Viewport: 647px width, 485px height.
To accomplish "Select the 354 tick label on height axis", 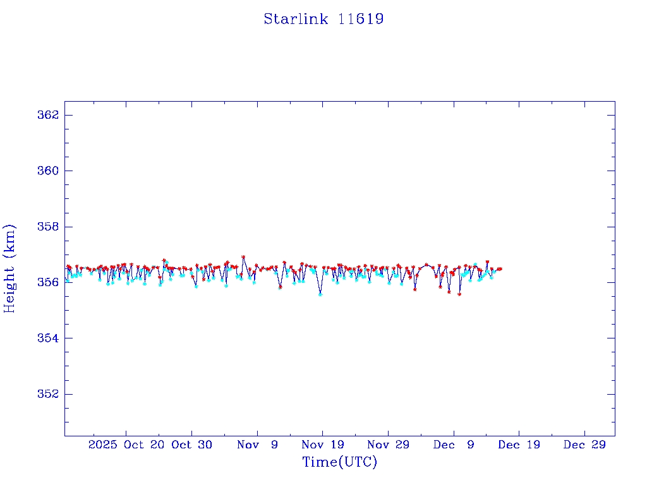I will [48, 338].
